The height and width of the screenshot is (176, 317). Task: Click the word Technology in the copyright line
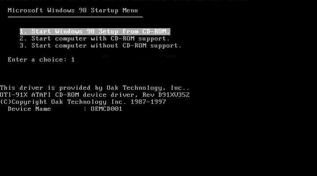click(x=87, y=102)
